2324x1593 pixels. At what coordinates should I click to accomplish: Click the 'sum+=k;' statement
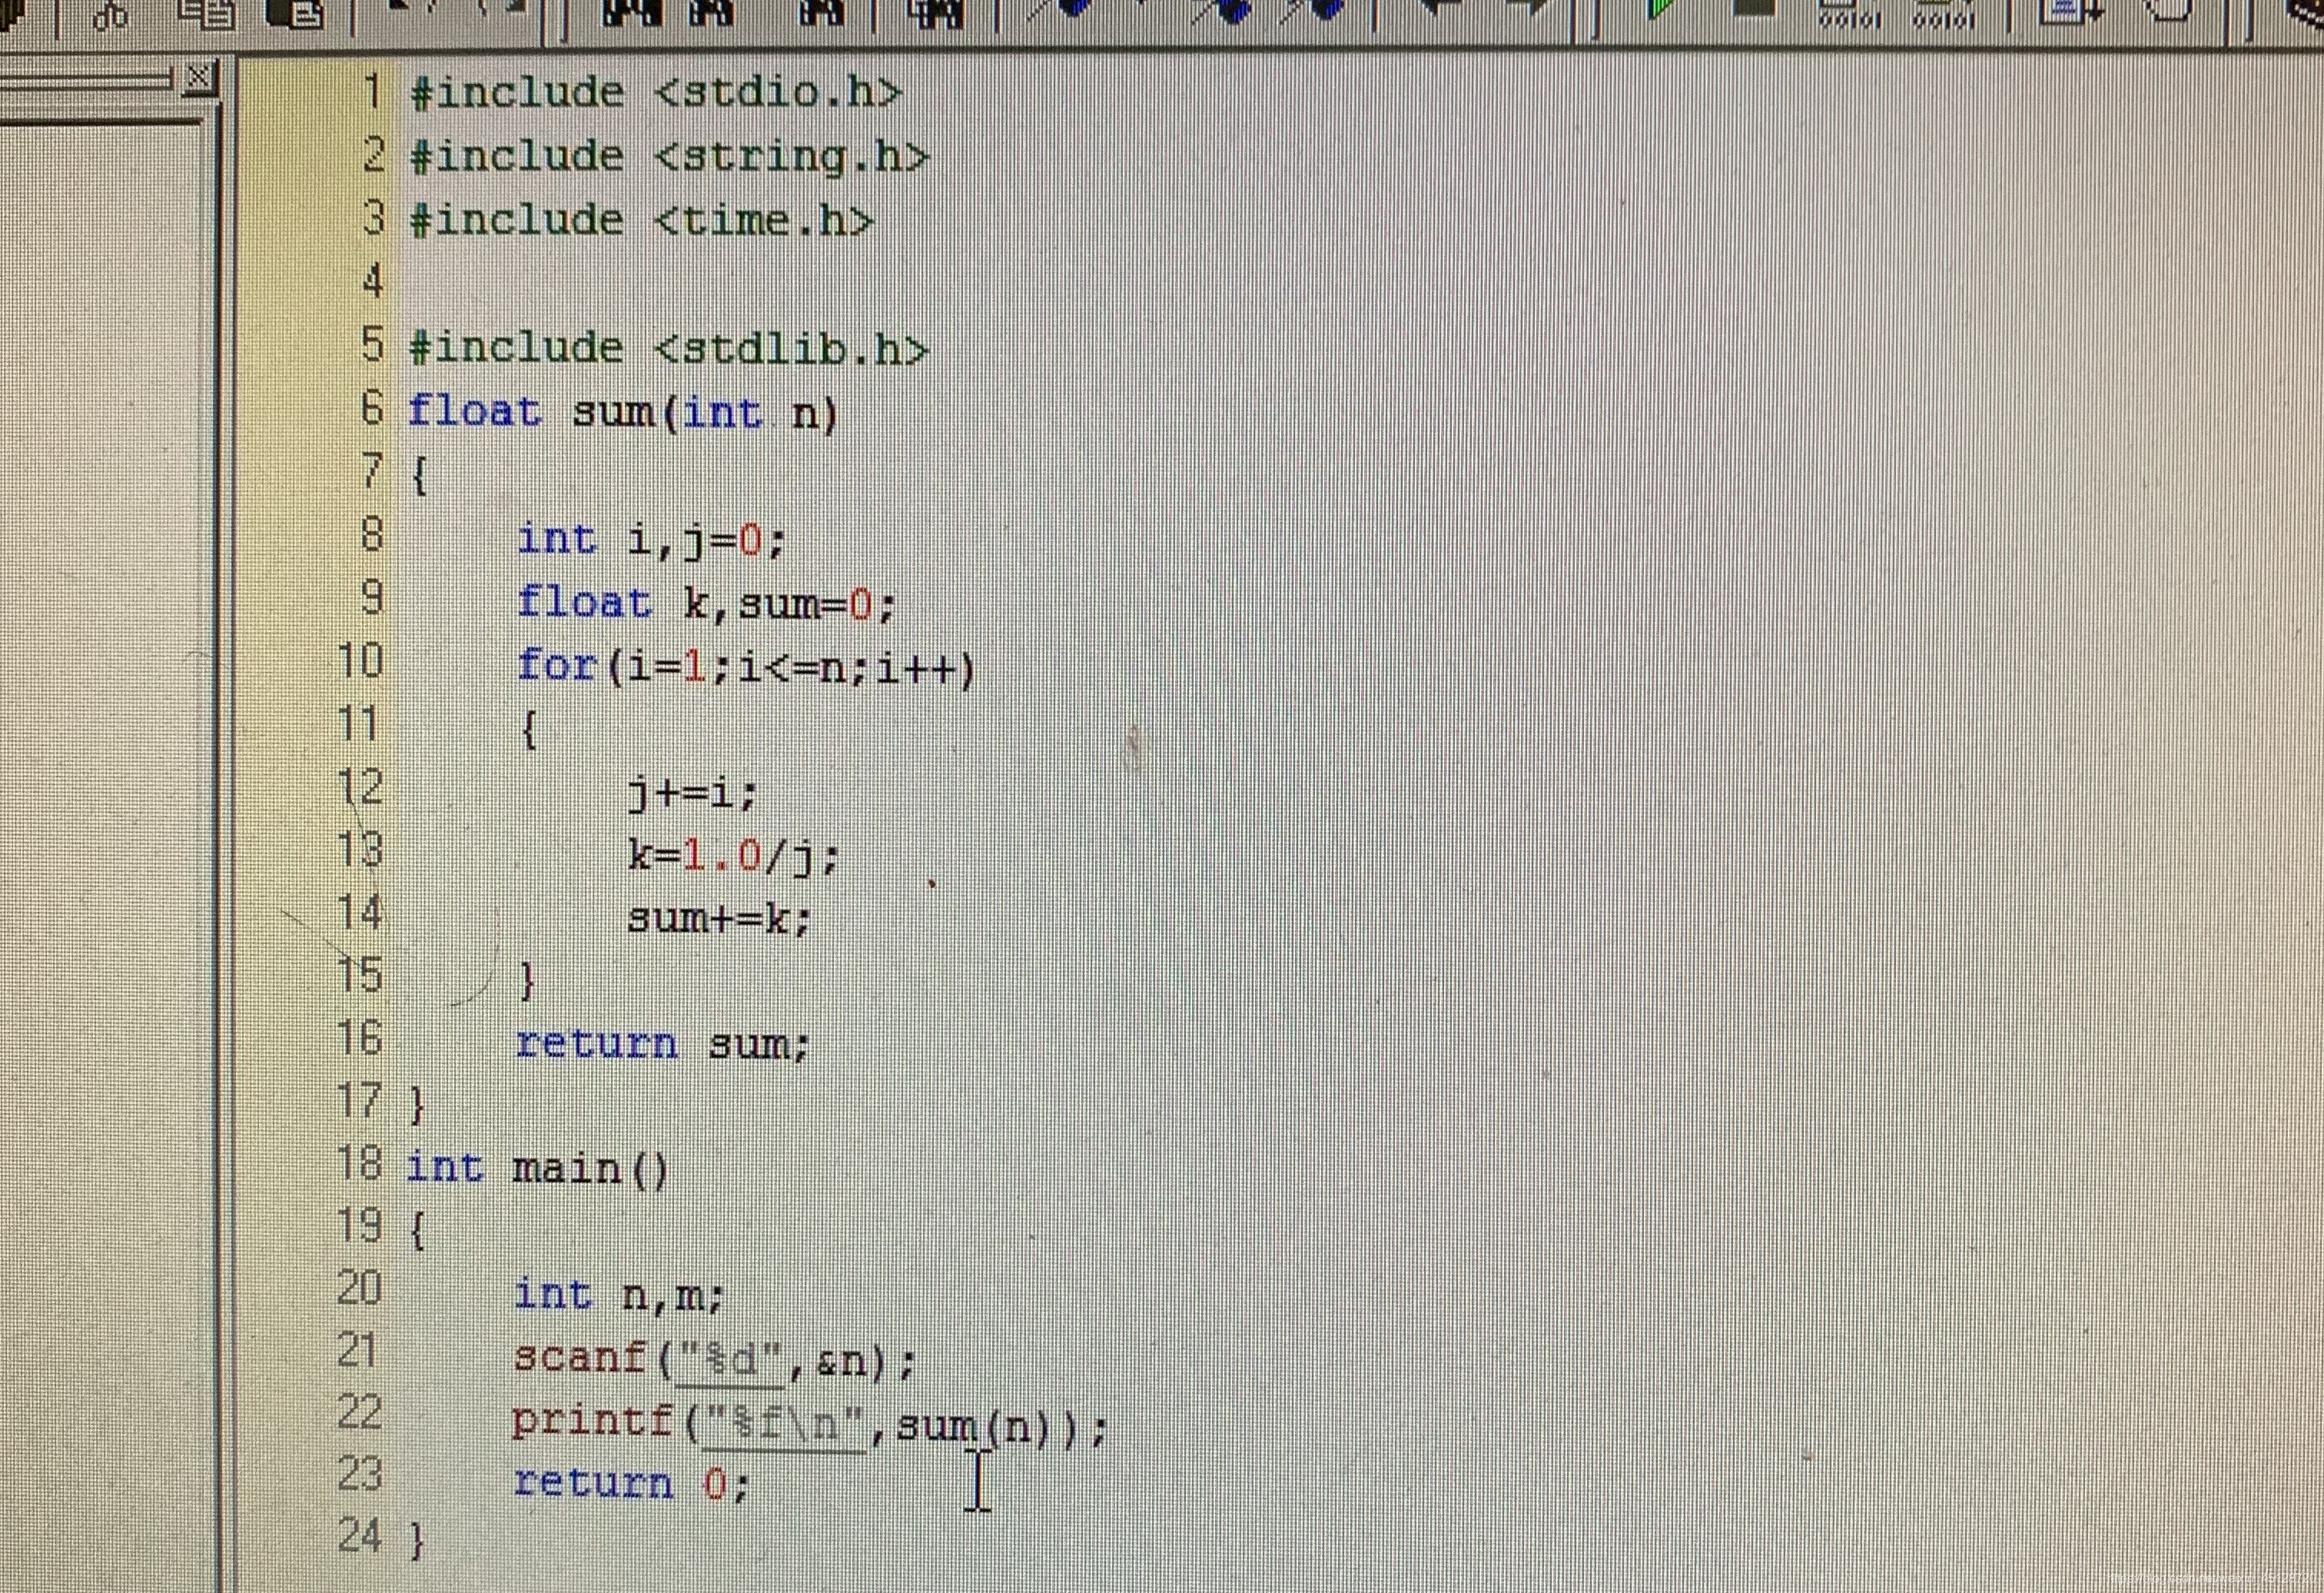[x=719, y=919]
